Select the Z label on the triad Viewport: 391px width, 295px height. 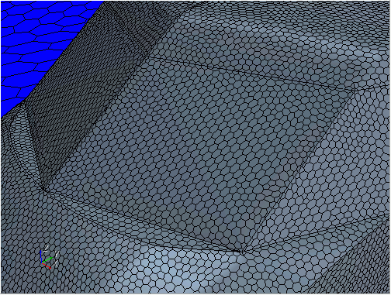click(46, 249)
